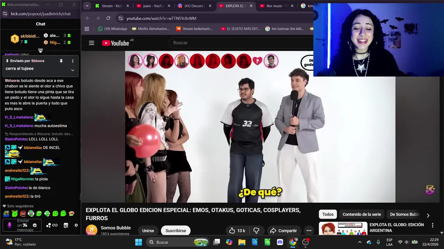The width and height of the screenshot is (444, 249).
Task: Open site info icon in Kick chat popout
Action: pos(5,13)
